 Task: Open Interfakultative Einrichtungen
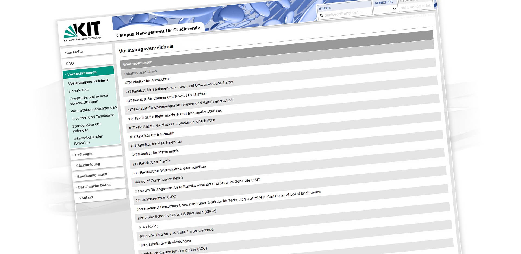[166, 243]
